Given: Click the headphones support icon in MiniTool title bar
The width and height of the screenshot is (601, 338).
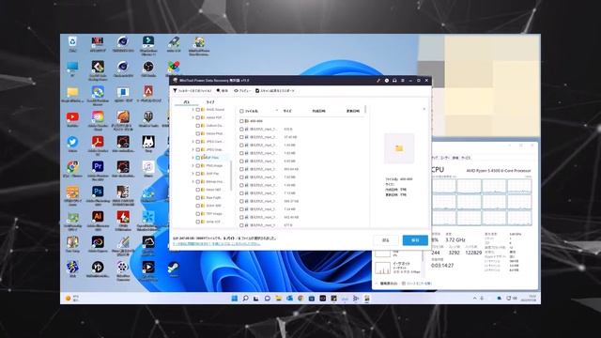Looking at the screenshot, I should 394,81.
